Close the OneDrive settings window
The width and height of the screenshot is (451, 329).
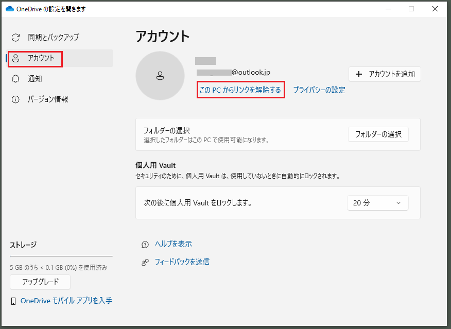coord(435,9)
